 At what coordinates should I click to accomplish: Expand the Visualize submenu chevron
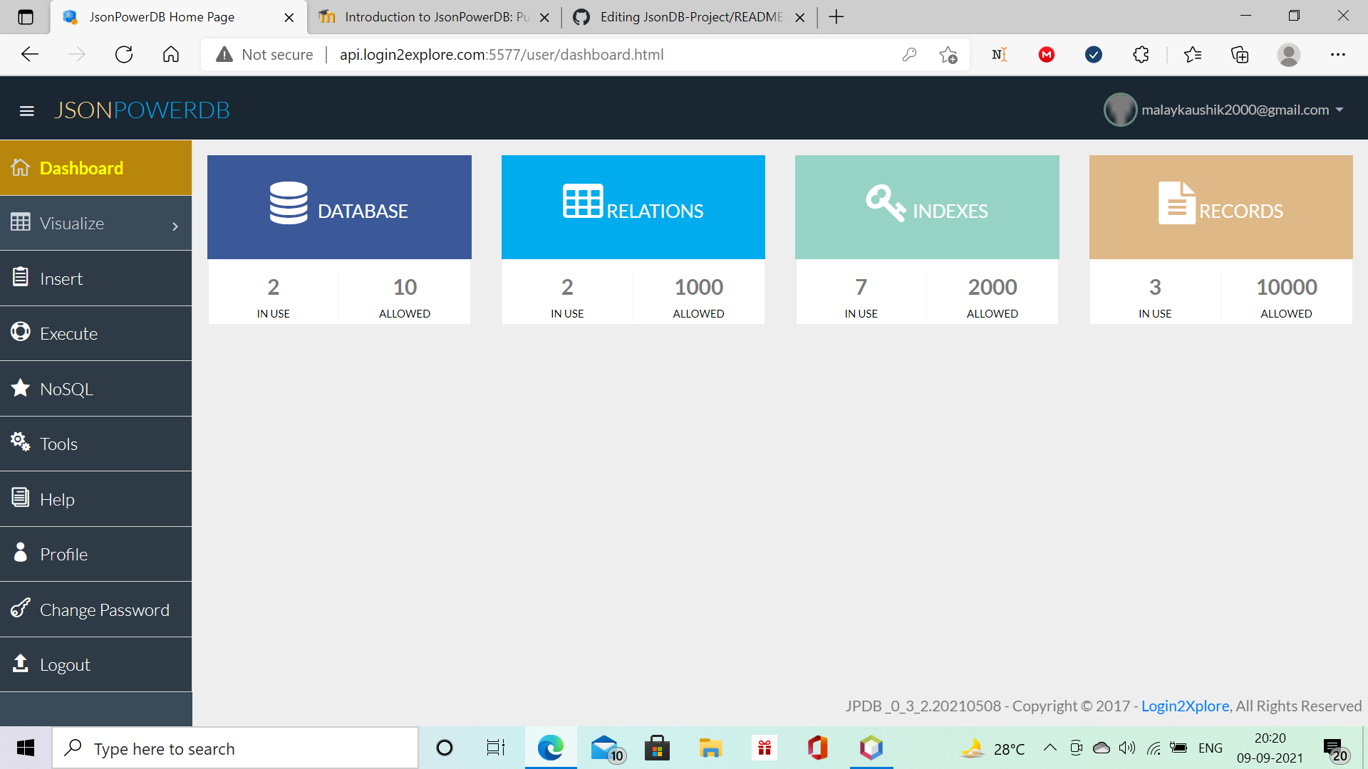tap(175, 226)
